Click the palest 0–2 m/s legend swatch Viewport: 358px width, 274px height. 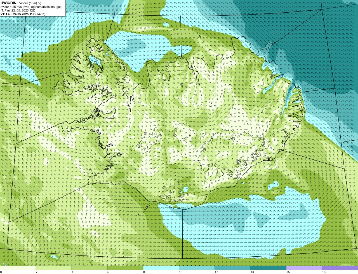tap(18, 268)
